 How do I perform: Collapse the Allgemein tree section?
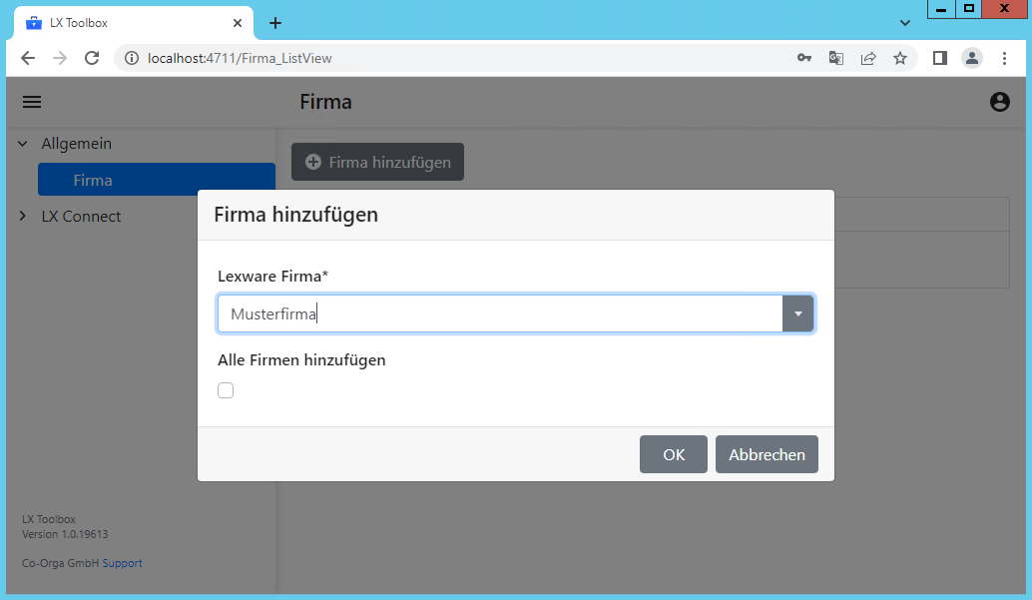click(23, 144)
